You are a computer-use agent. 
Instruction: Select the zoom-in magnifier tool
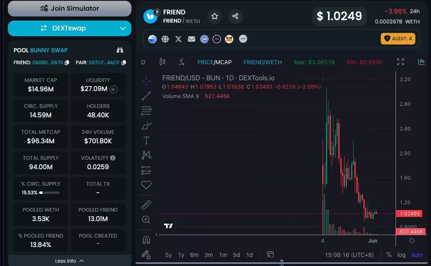[146, 219]
